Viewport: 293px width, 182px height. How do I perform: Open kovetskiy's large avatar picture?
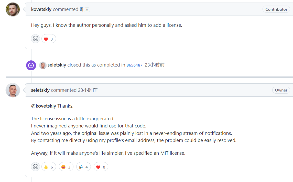13,9
